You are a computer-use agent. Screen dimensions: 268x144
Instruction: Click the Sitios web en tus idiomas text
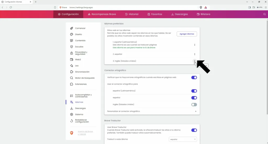(119, 30)
